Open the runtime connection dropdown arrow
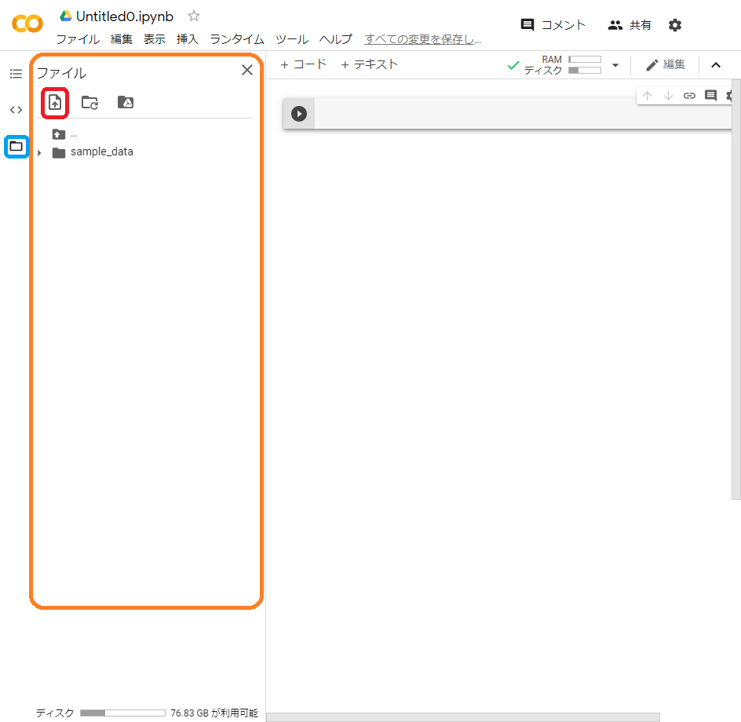Screen dimensions: 741x722 point(615,65)
